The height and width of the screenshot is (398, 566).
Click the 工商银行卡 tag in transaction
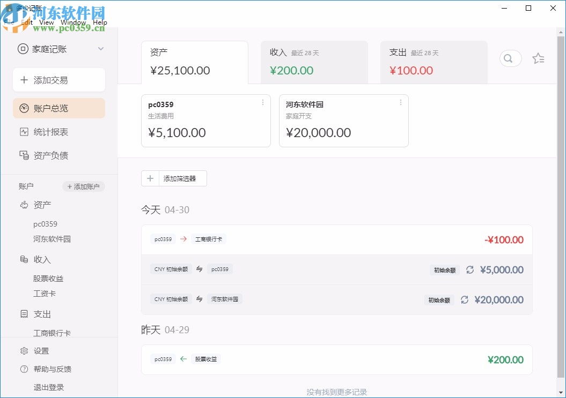[x=209, y=239]
